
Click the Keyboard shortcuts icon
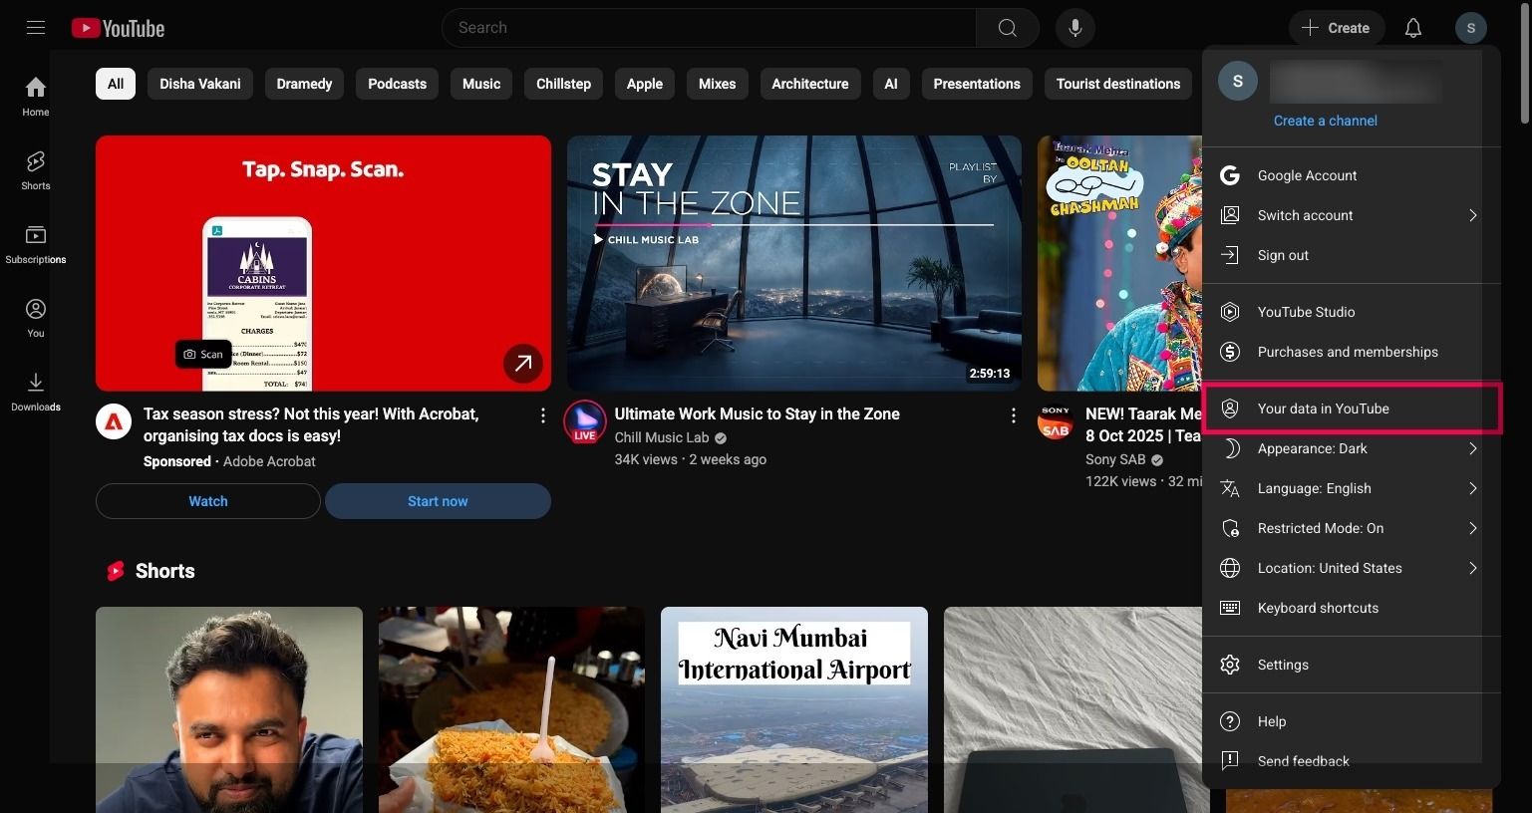1230,608
